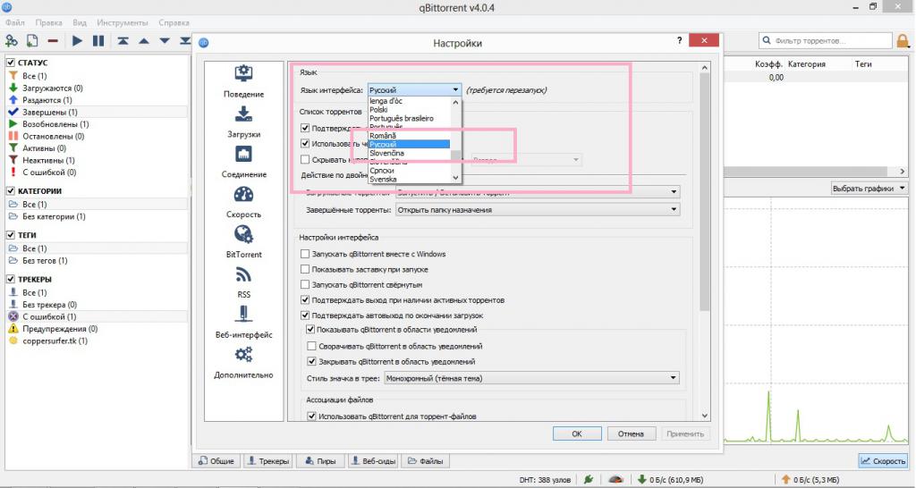916x488 pixels.
Task: Toggle the ТРЕКЕРЫ section checkbox
Action: tap(11, 279)
